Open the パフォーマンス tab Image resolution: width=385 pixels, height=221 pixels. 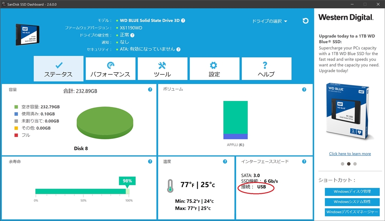111,69
